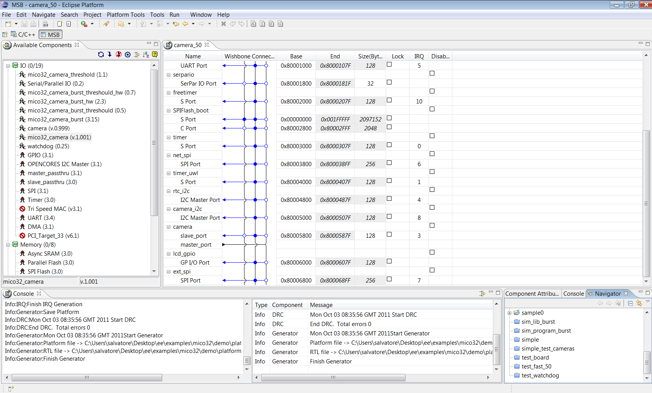Click the toolbar icon labeled A
Image resolution: width=652 pixels, height=393 pixels.
253,24
